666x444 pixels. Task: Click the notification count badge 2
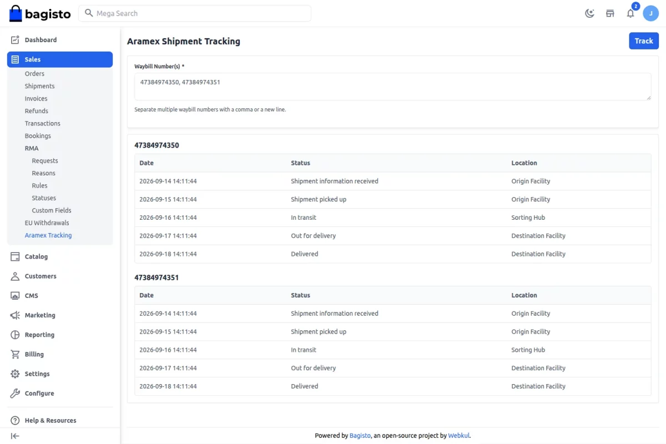coord(635,6)
